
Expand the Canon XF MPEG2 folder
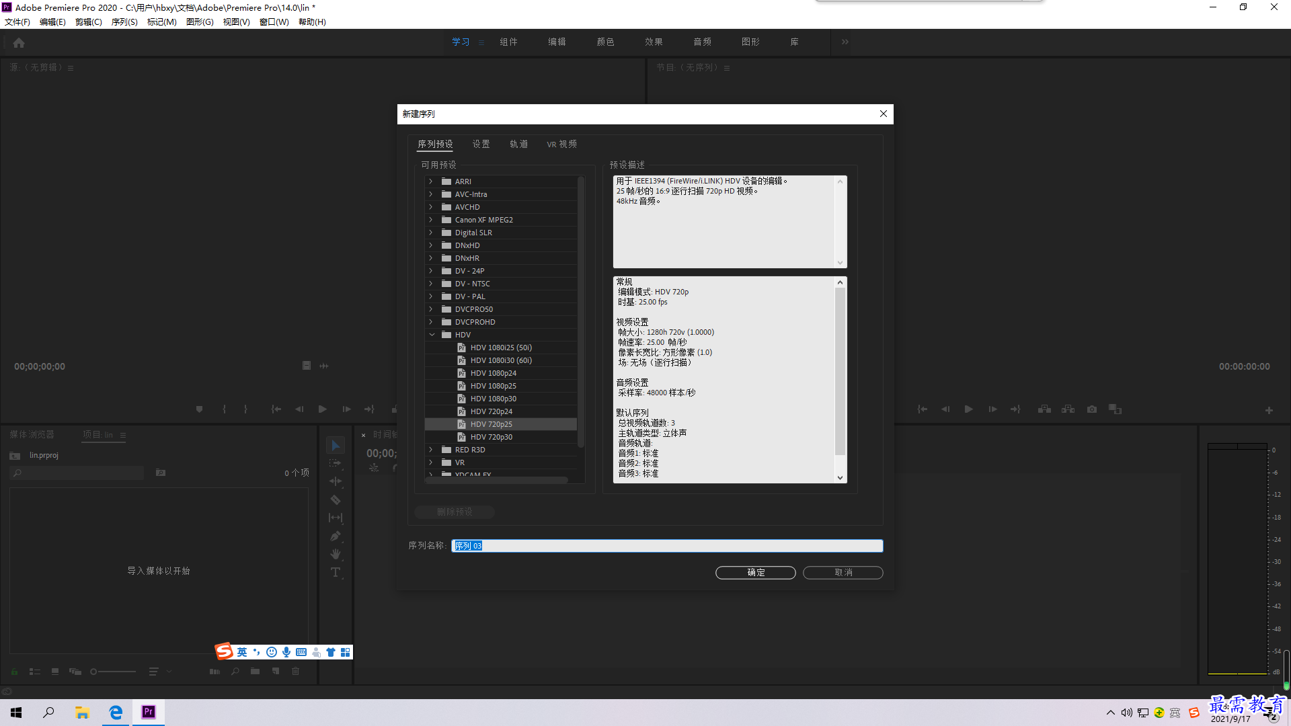coord(431,220)
